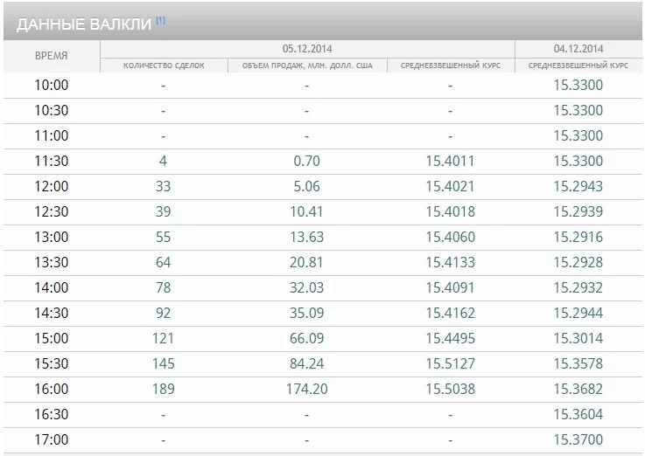The image size is (645, 456).
Task: Click the 66.09 sales volume cell
Action: pos(307,338)
